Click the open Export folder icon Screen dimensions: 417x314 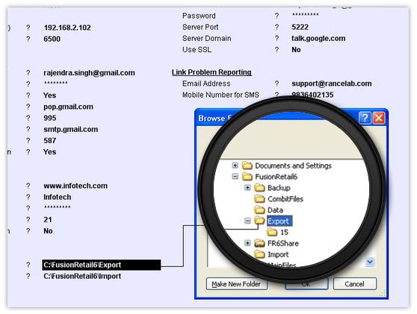[259, 220]
